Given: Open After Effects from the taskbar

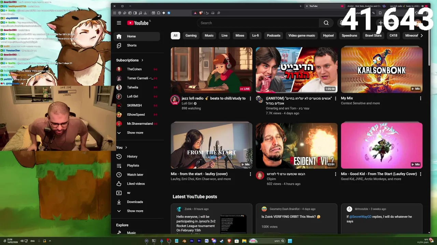Looking at the screenshot, I should [x=192, y=241].
